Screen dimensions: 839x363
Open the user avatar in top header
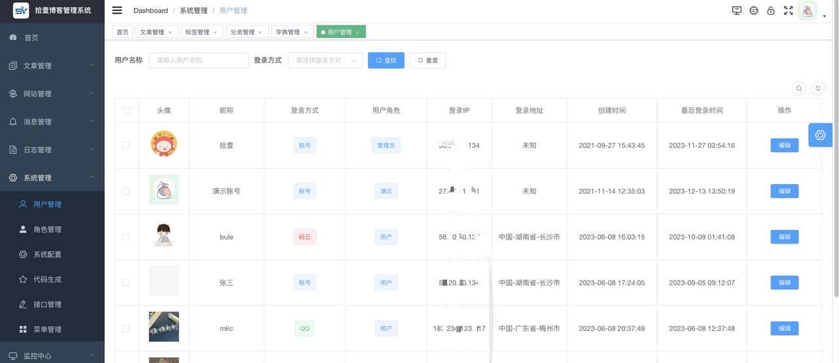tap(808, 10)
